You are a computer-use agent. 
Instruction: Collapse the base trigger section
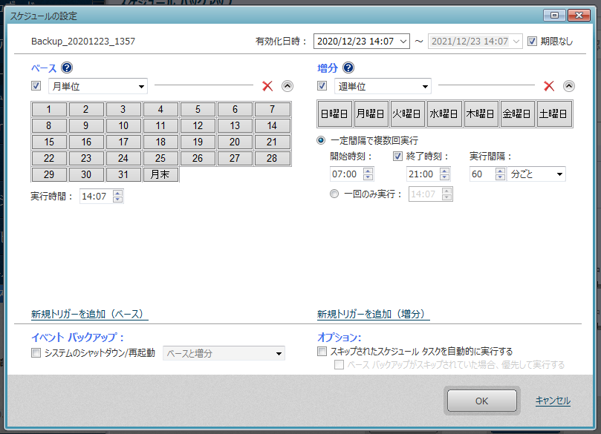tap(287, 86)
